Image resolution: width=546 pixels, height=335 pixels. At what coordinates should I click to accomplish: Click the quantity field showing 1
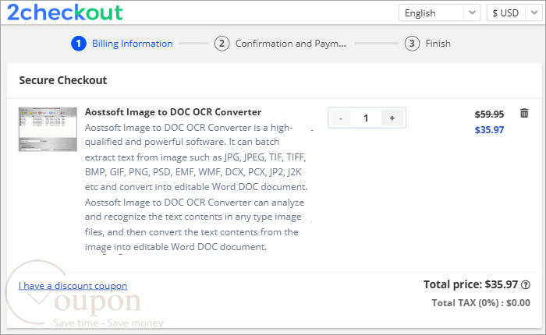(366, 118)
